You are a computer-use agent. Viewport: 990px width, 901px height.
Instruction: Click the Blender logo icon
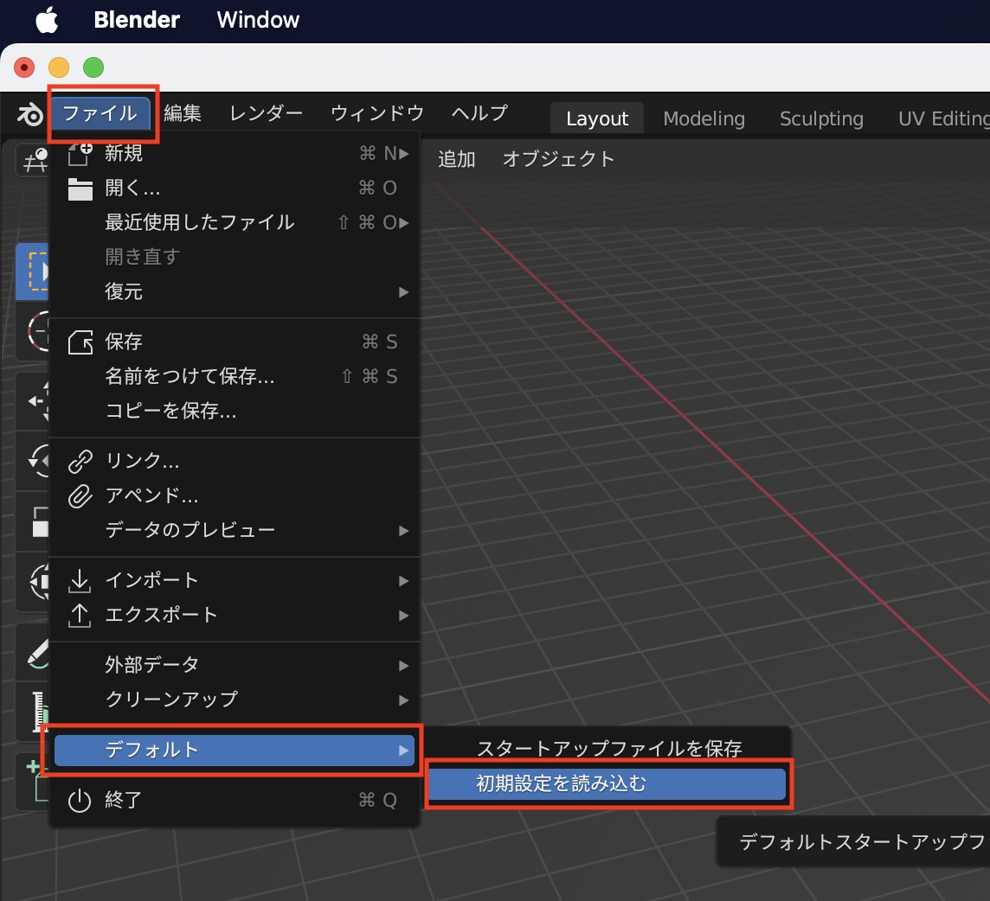pyautogui.click(x=30, y=114)
